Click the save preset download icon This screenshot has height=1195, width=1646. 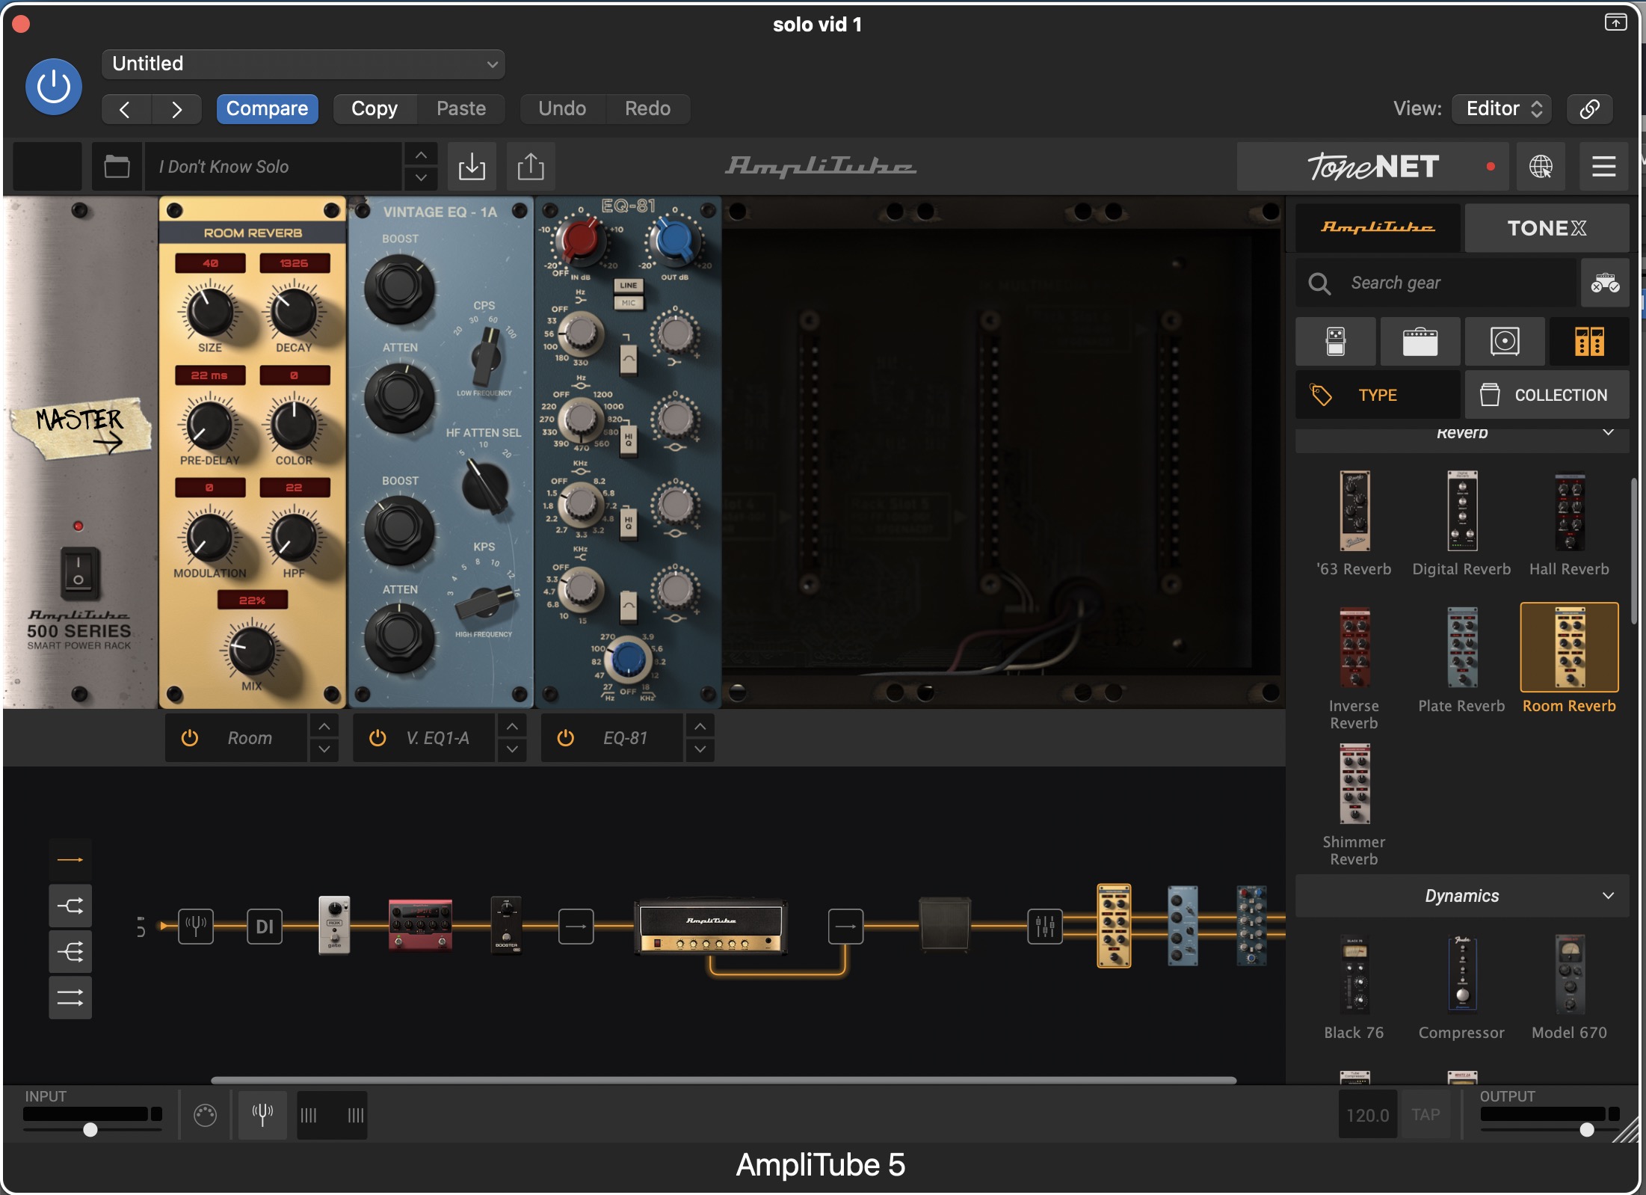(x=472, y=166)
